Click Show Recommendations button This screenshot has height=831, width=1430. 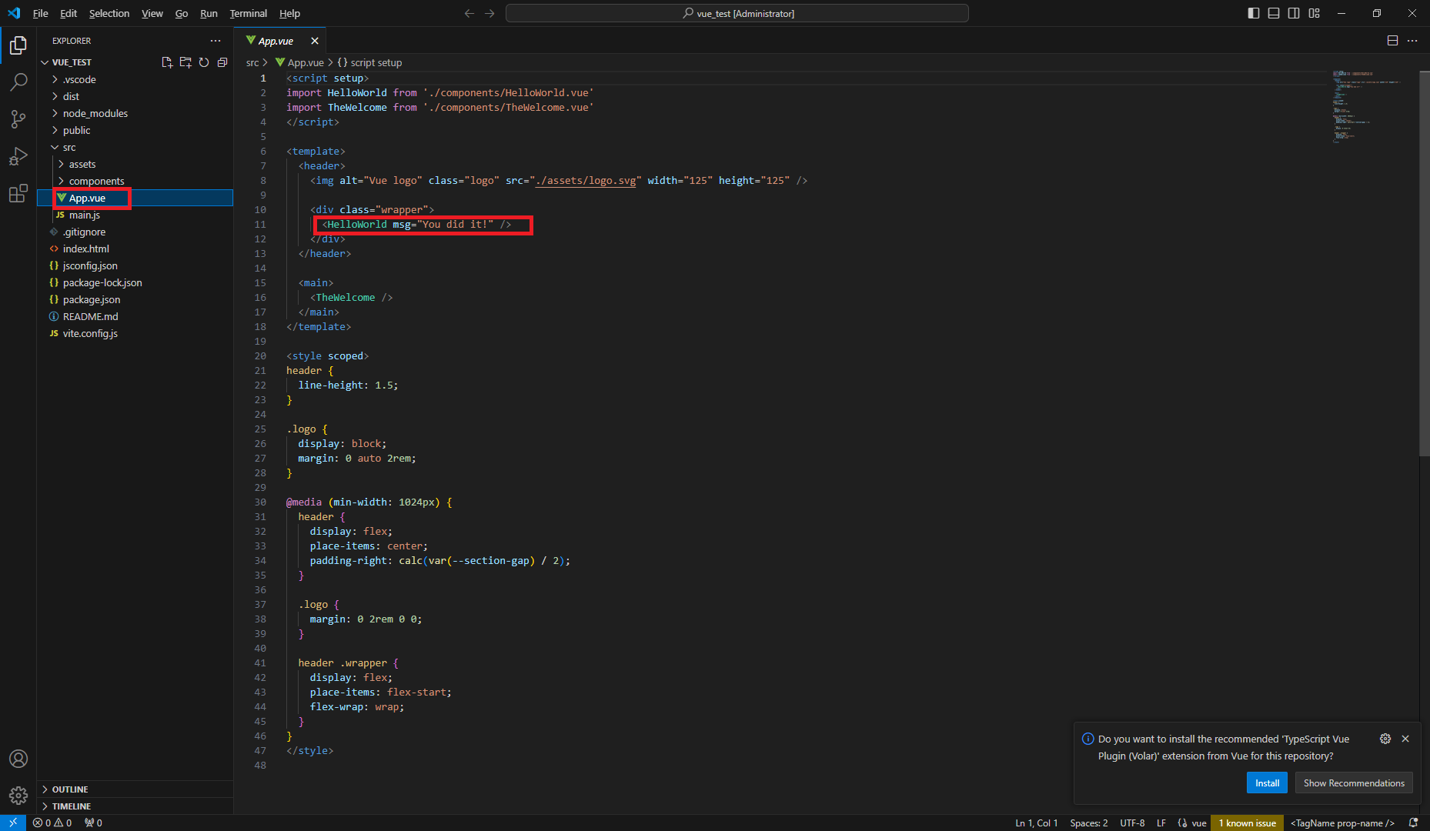[1354, 783]
